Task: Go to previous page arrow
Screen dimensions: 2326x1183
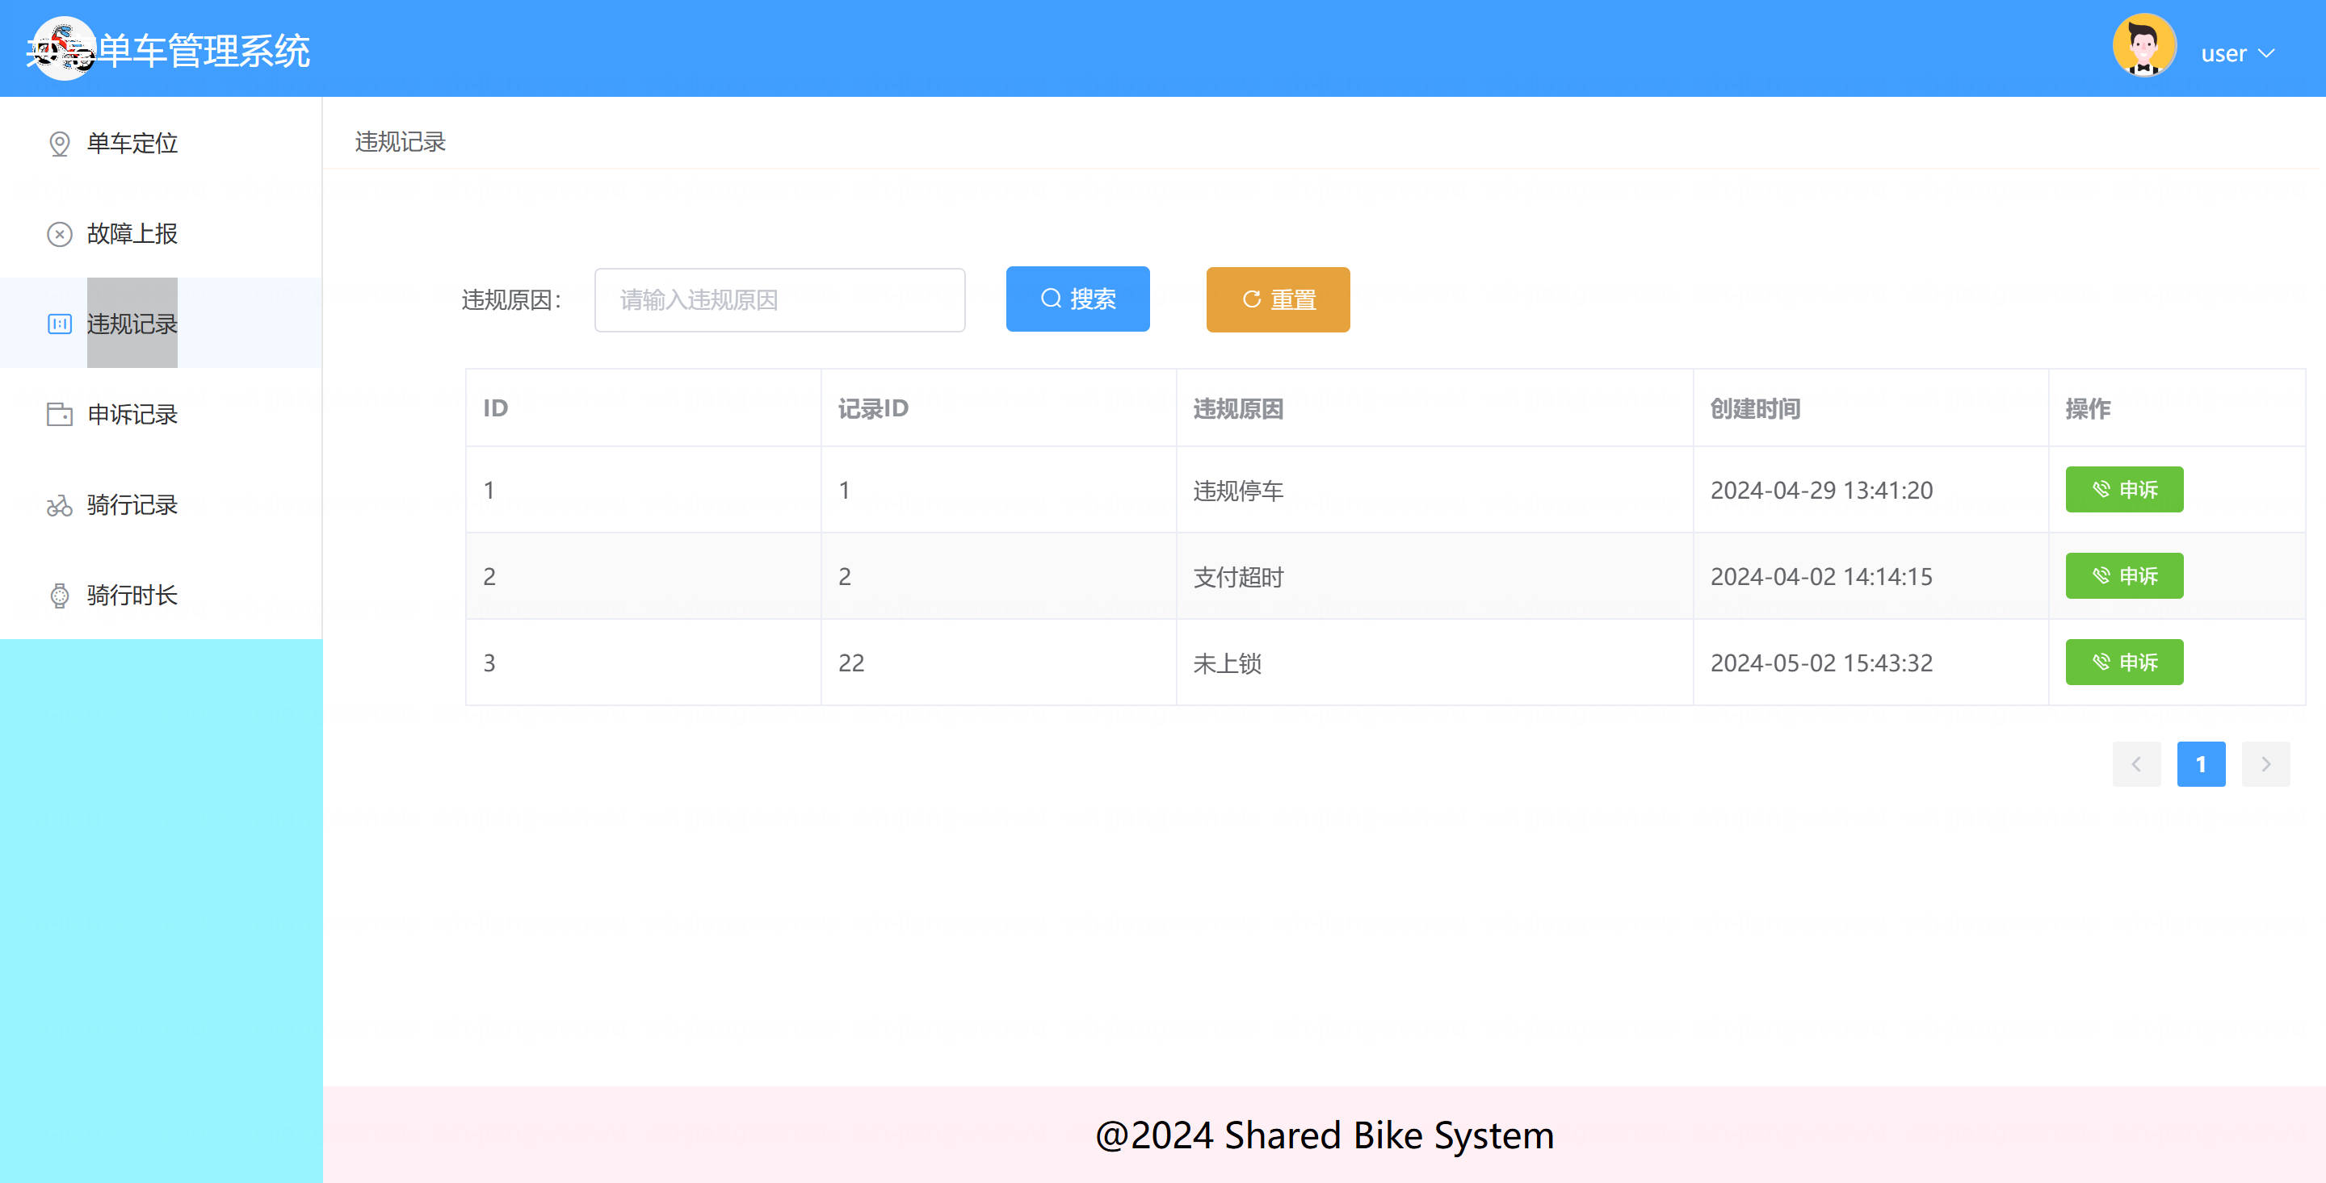Action: (2135, 764)
